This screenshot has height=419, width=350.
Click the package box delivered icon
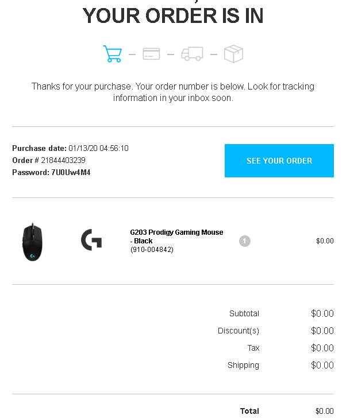point(233,54)
